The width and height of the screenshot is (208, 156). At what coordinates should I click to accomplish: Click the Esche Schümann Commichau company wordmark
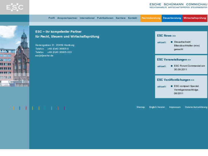(x=179, y=5)
